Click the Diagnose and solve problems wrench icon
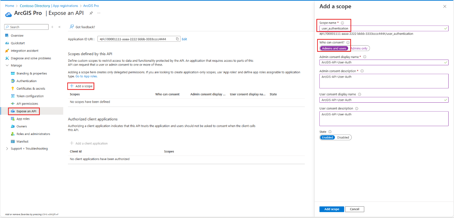 pos(7,58)
